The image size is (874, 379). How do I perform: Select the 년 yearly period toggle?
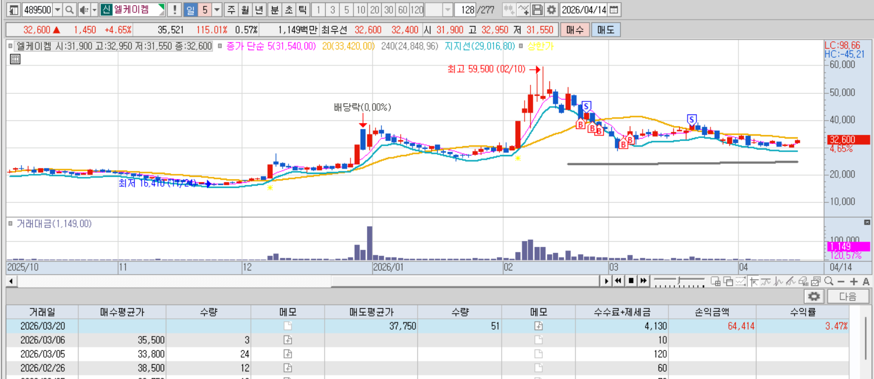click(258, 9)
